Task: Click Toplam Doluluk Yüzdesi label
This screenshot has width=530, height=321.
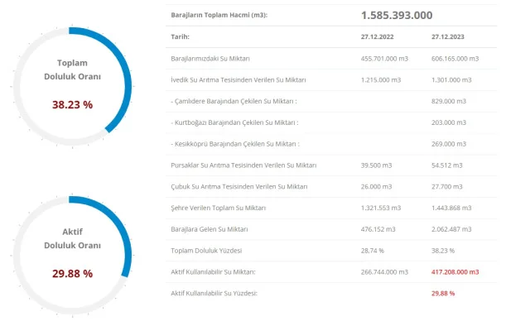Action: pyautogui.click(x=206, y=251)
